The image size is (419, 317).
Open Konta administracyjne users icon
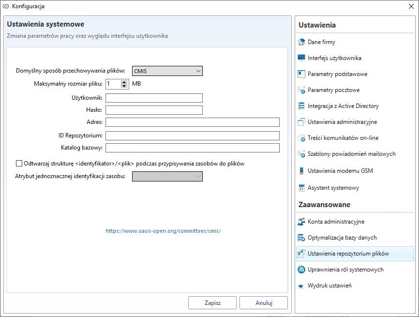coord(301,222)
